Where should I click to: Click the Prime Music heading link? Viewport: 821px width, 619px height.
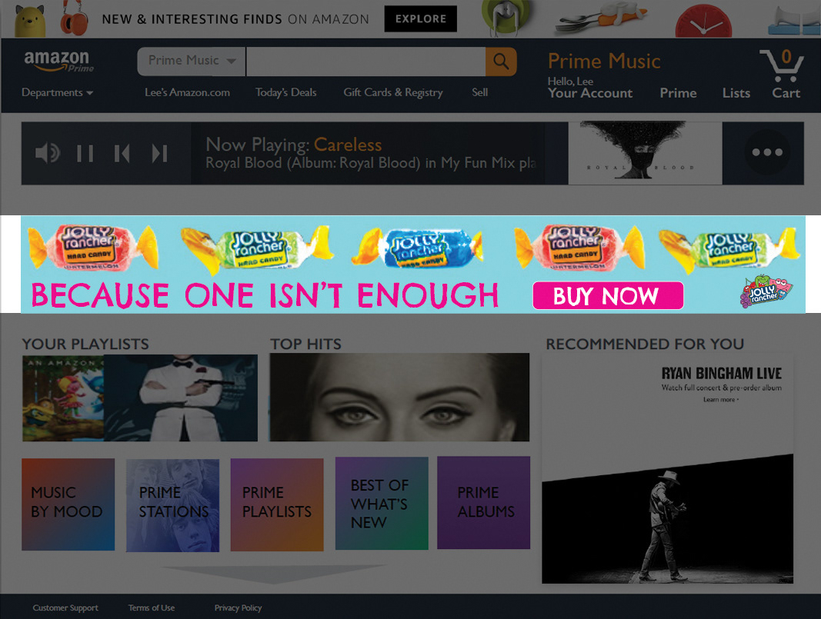604,62
